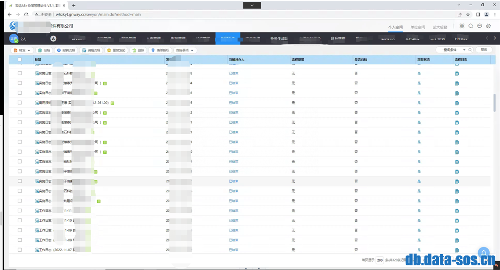Open an 已结束 status link in the list
Viewport: 500px width, 270px height.
(233, 73)
